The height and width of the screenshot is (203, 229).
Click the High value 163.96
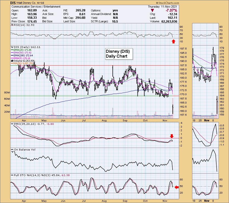tap(32, 14)
